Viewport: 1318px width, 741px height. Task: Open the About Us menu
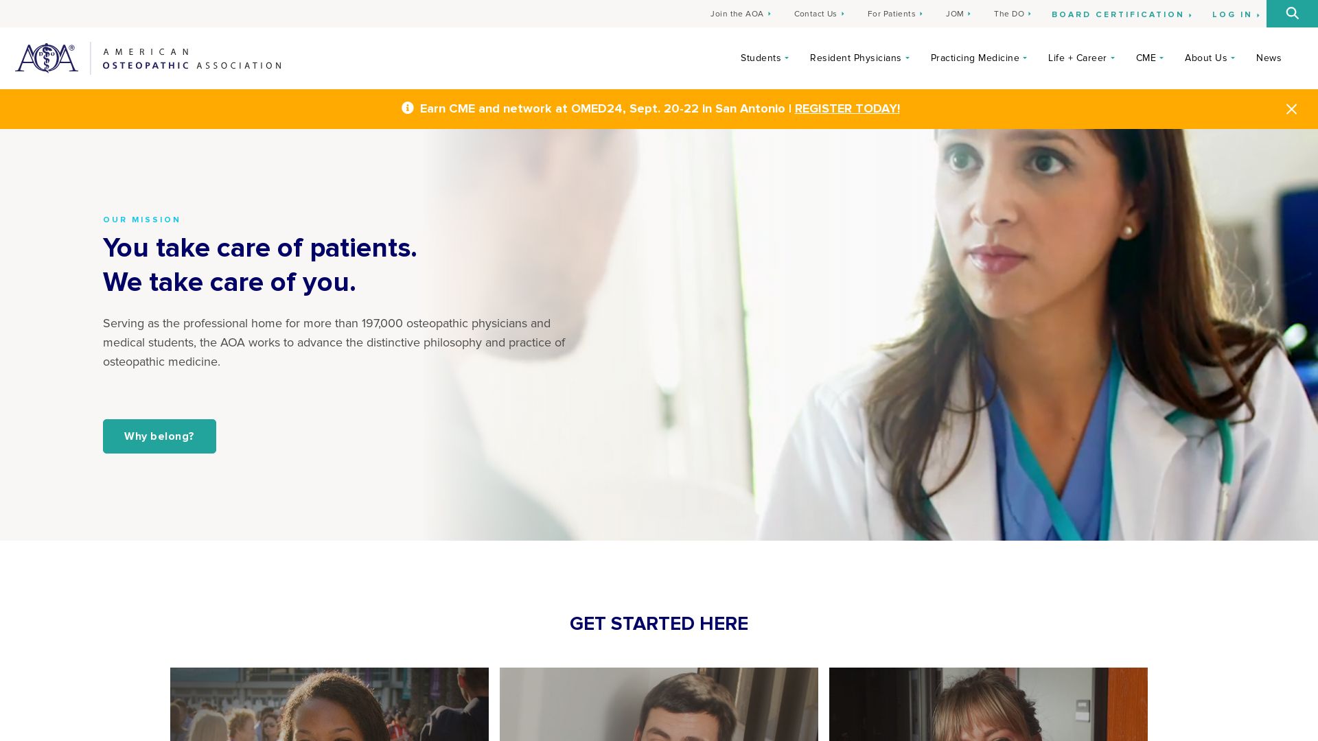point(1210,58)
